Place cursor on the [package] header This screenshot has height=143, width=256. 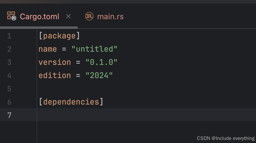[x=59, y=36]
